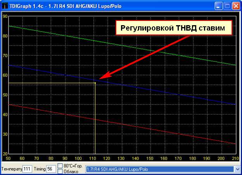This screenshot has height=175, width=242.
Task: Open the engine model dropdown arrow
Action: click(237, 169)
